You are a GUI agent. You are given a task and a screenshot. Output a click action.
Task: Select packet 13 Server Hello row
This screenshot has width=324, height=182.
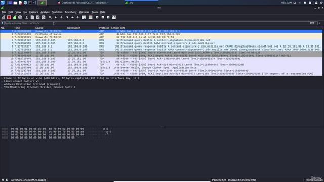click(161, 68)
